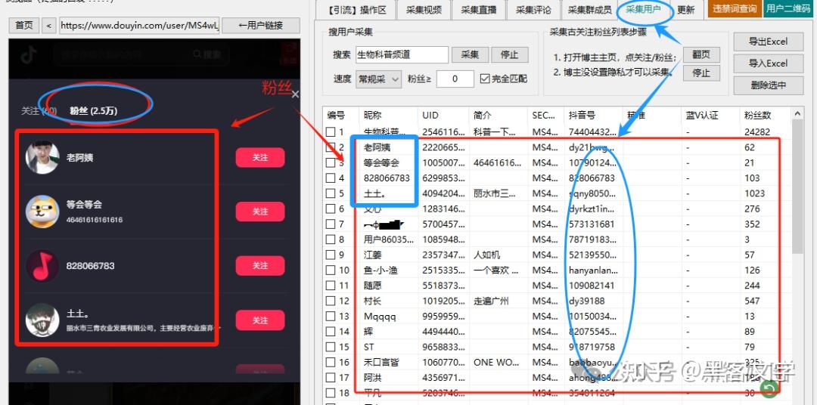Open 土土。's avatar in fans list
The height and width of the screenshot is (405, 817).
[42, 320]
